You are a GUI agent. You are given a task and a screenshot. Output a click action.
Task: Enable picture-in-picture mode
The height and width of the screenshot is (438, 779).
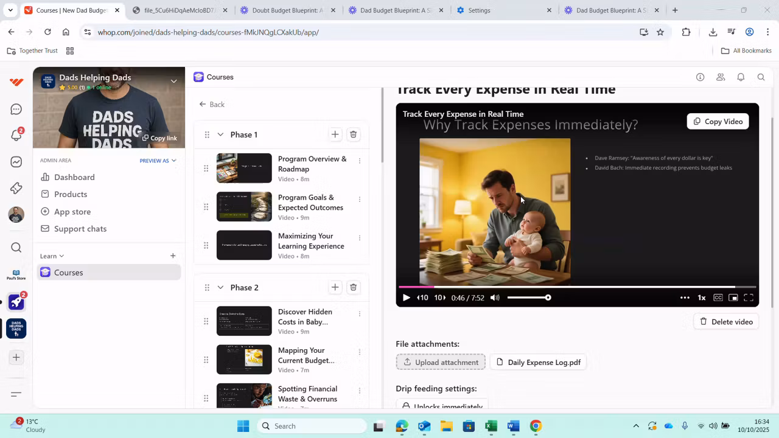[x=733, y=297]
